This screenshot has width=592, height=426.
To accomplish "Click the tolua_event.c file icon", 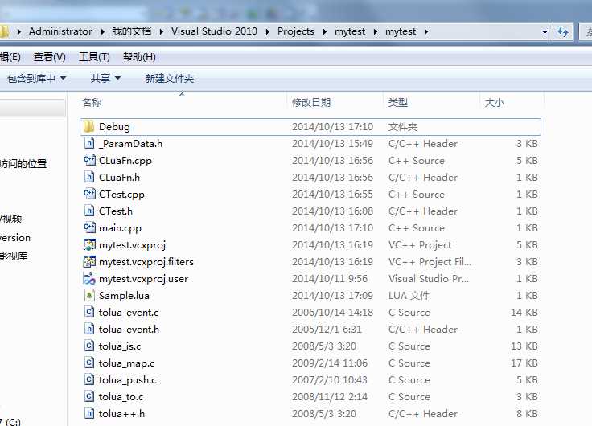I will click(x=89, y=313).
